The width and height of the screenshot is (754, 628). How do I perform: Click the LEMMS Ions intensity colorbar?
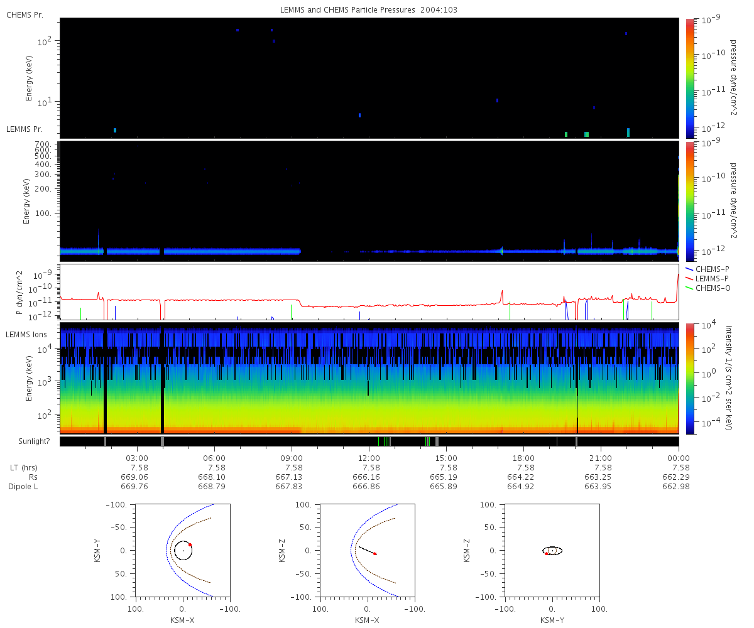tap(689, 378)
